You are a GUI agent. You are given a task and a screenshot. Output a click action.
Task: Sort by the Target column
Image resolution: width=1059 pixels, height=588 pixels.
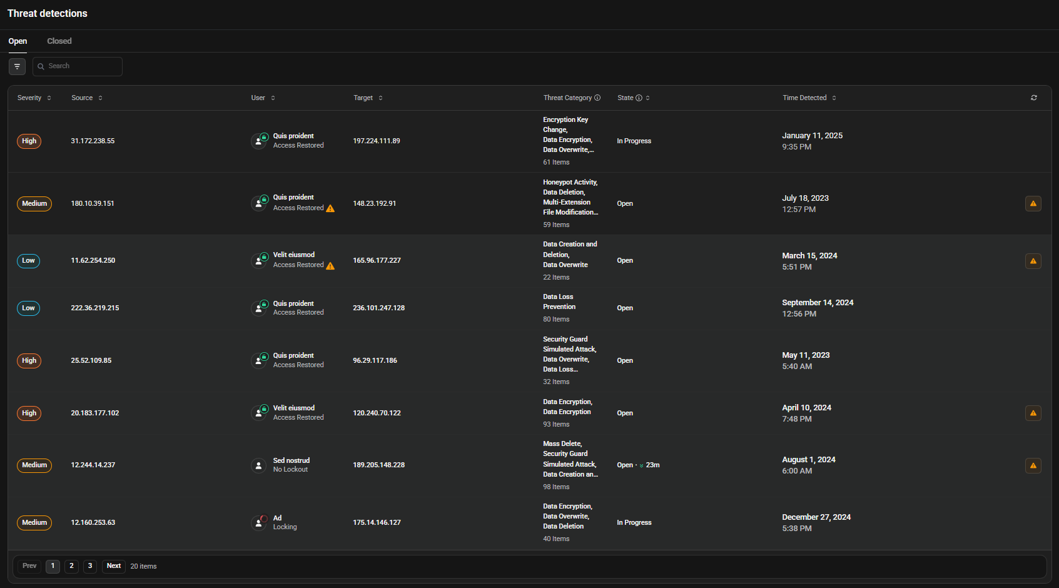click(x=367, y=98)
